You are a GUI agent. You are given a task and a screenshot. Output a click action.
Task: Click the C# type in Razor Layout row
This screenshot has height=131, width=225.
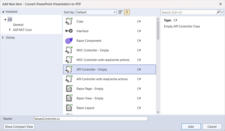(x=139, y=108)
